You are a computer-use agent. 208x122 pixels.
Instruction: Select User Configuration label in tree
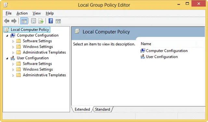(33, 58)
